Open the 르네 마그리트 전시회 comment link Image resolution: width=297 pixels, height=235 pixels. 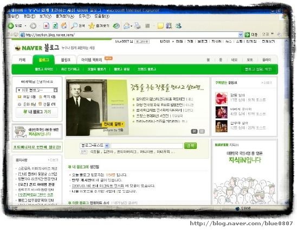click(x=98, y=186)
